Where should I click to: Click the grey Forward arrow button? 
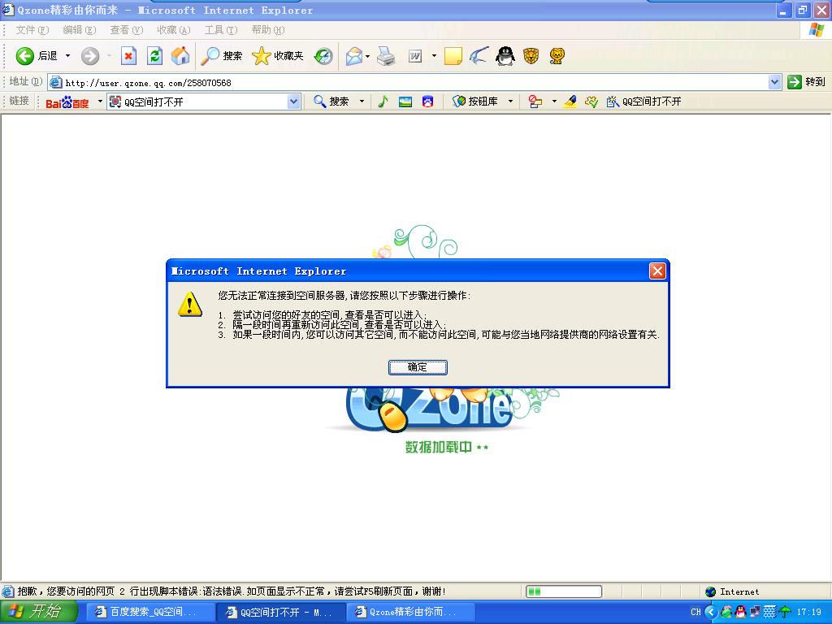pyautogui.click(x=90, y=56)
